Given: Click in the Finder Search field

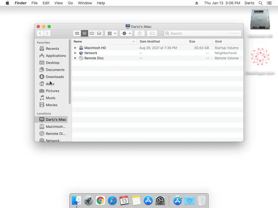Looking at the screenshot, I should (203, 33).
